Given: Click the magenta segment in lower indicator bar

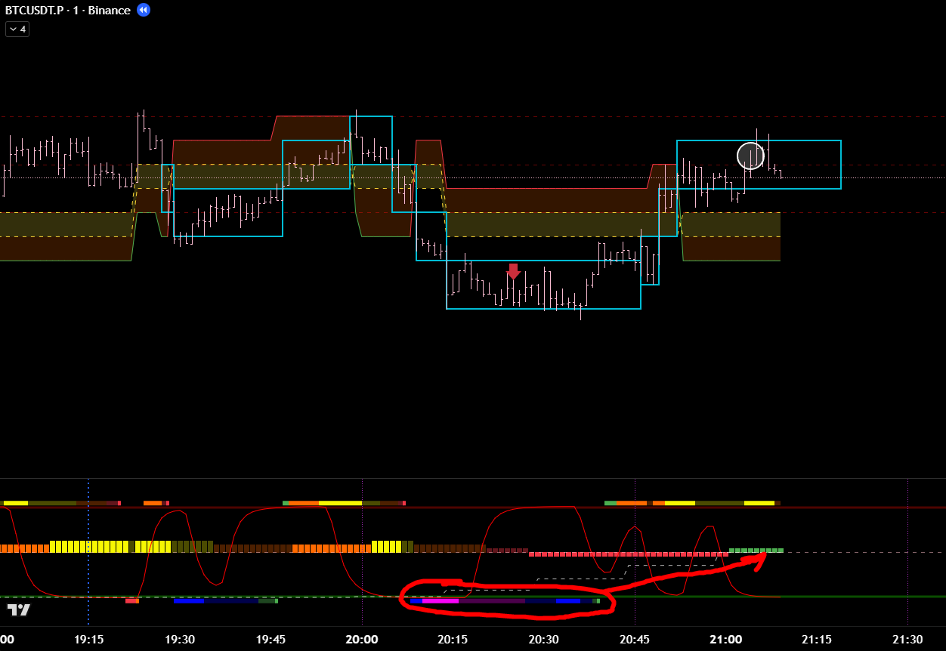Looking at the screenshot, I should (441, 601).
